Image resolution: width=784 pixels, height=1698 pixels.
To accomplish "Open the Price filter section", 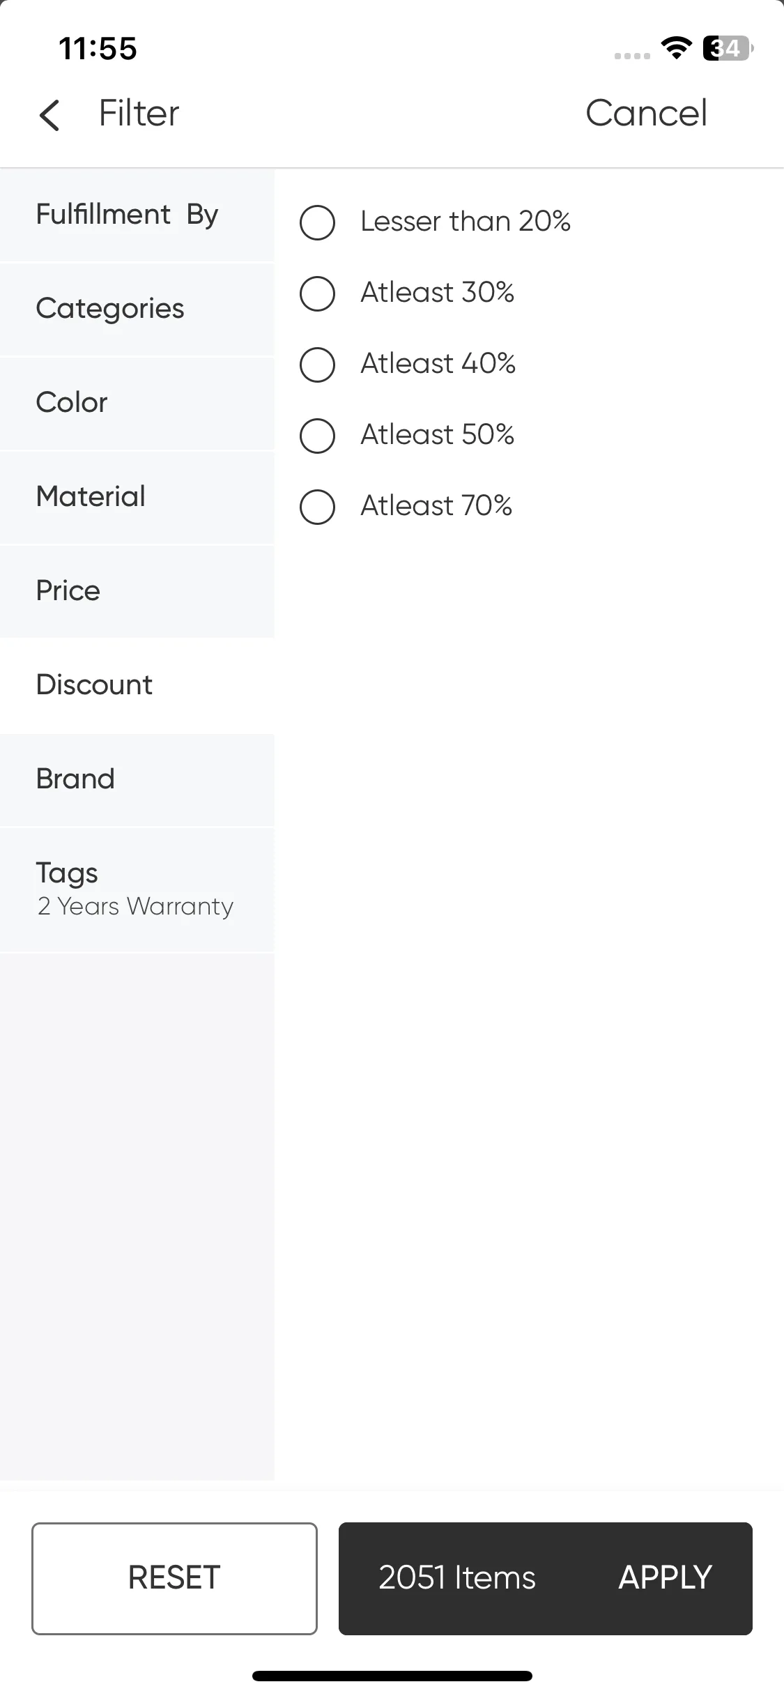I will tap(137, 591).
